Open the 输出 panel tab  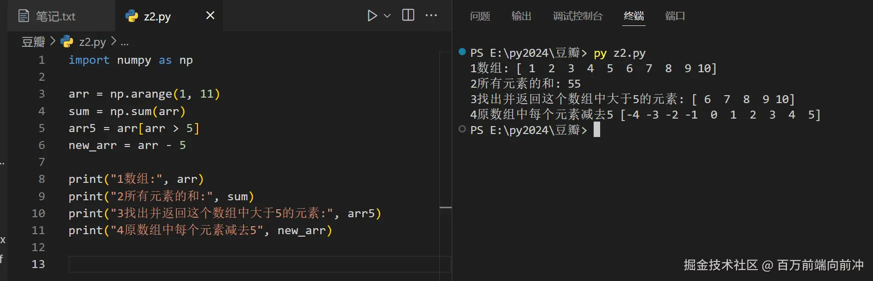[x=521, y=16]
